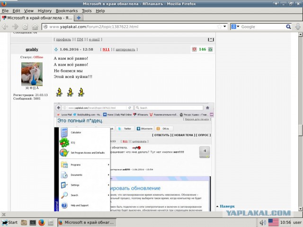The width and height of the screenshot is (303, 227).
Task: Launch file manager from taskbar
Action: click(x=24, y=223)
